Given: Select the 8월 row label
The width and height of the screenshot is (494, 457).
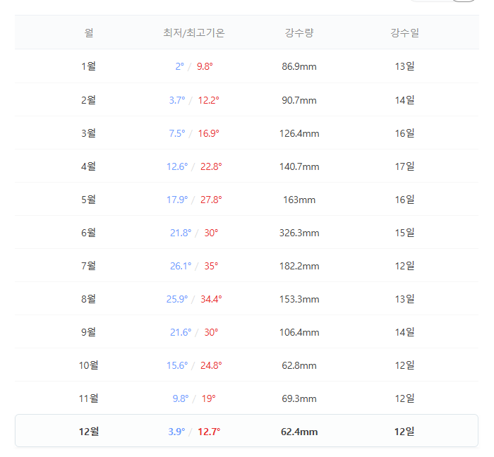Looking at the screenshot, I should tap(88, 299).
